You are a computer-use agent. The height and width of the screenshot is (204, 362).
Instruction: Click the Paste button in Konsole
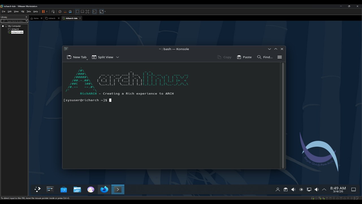(x=244, y=57)
